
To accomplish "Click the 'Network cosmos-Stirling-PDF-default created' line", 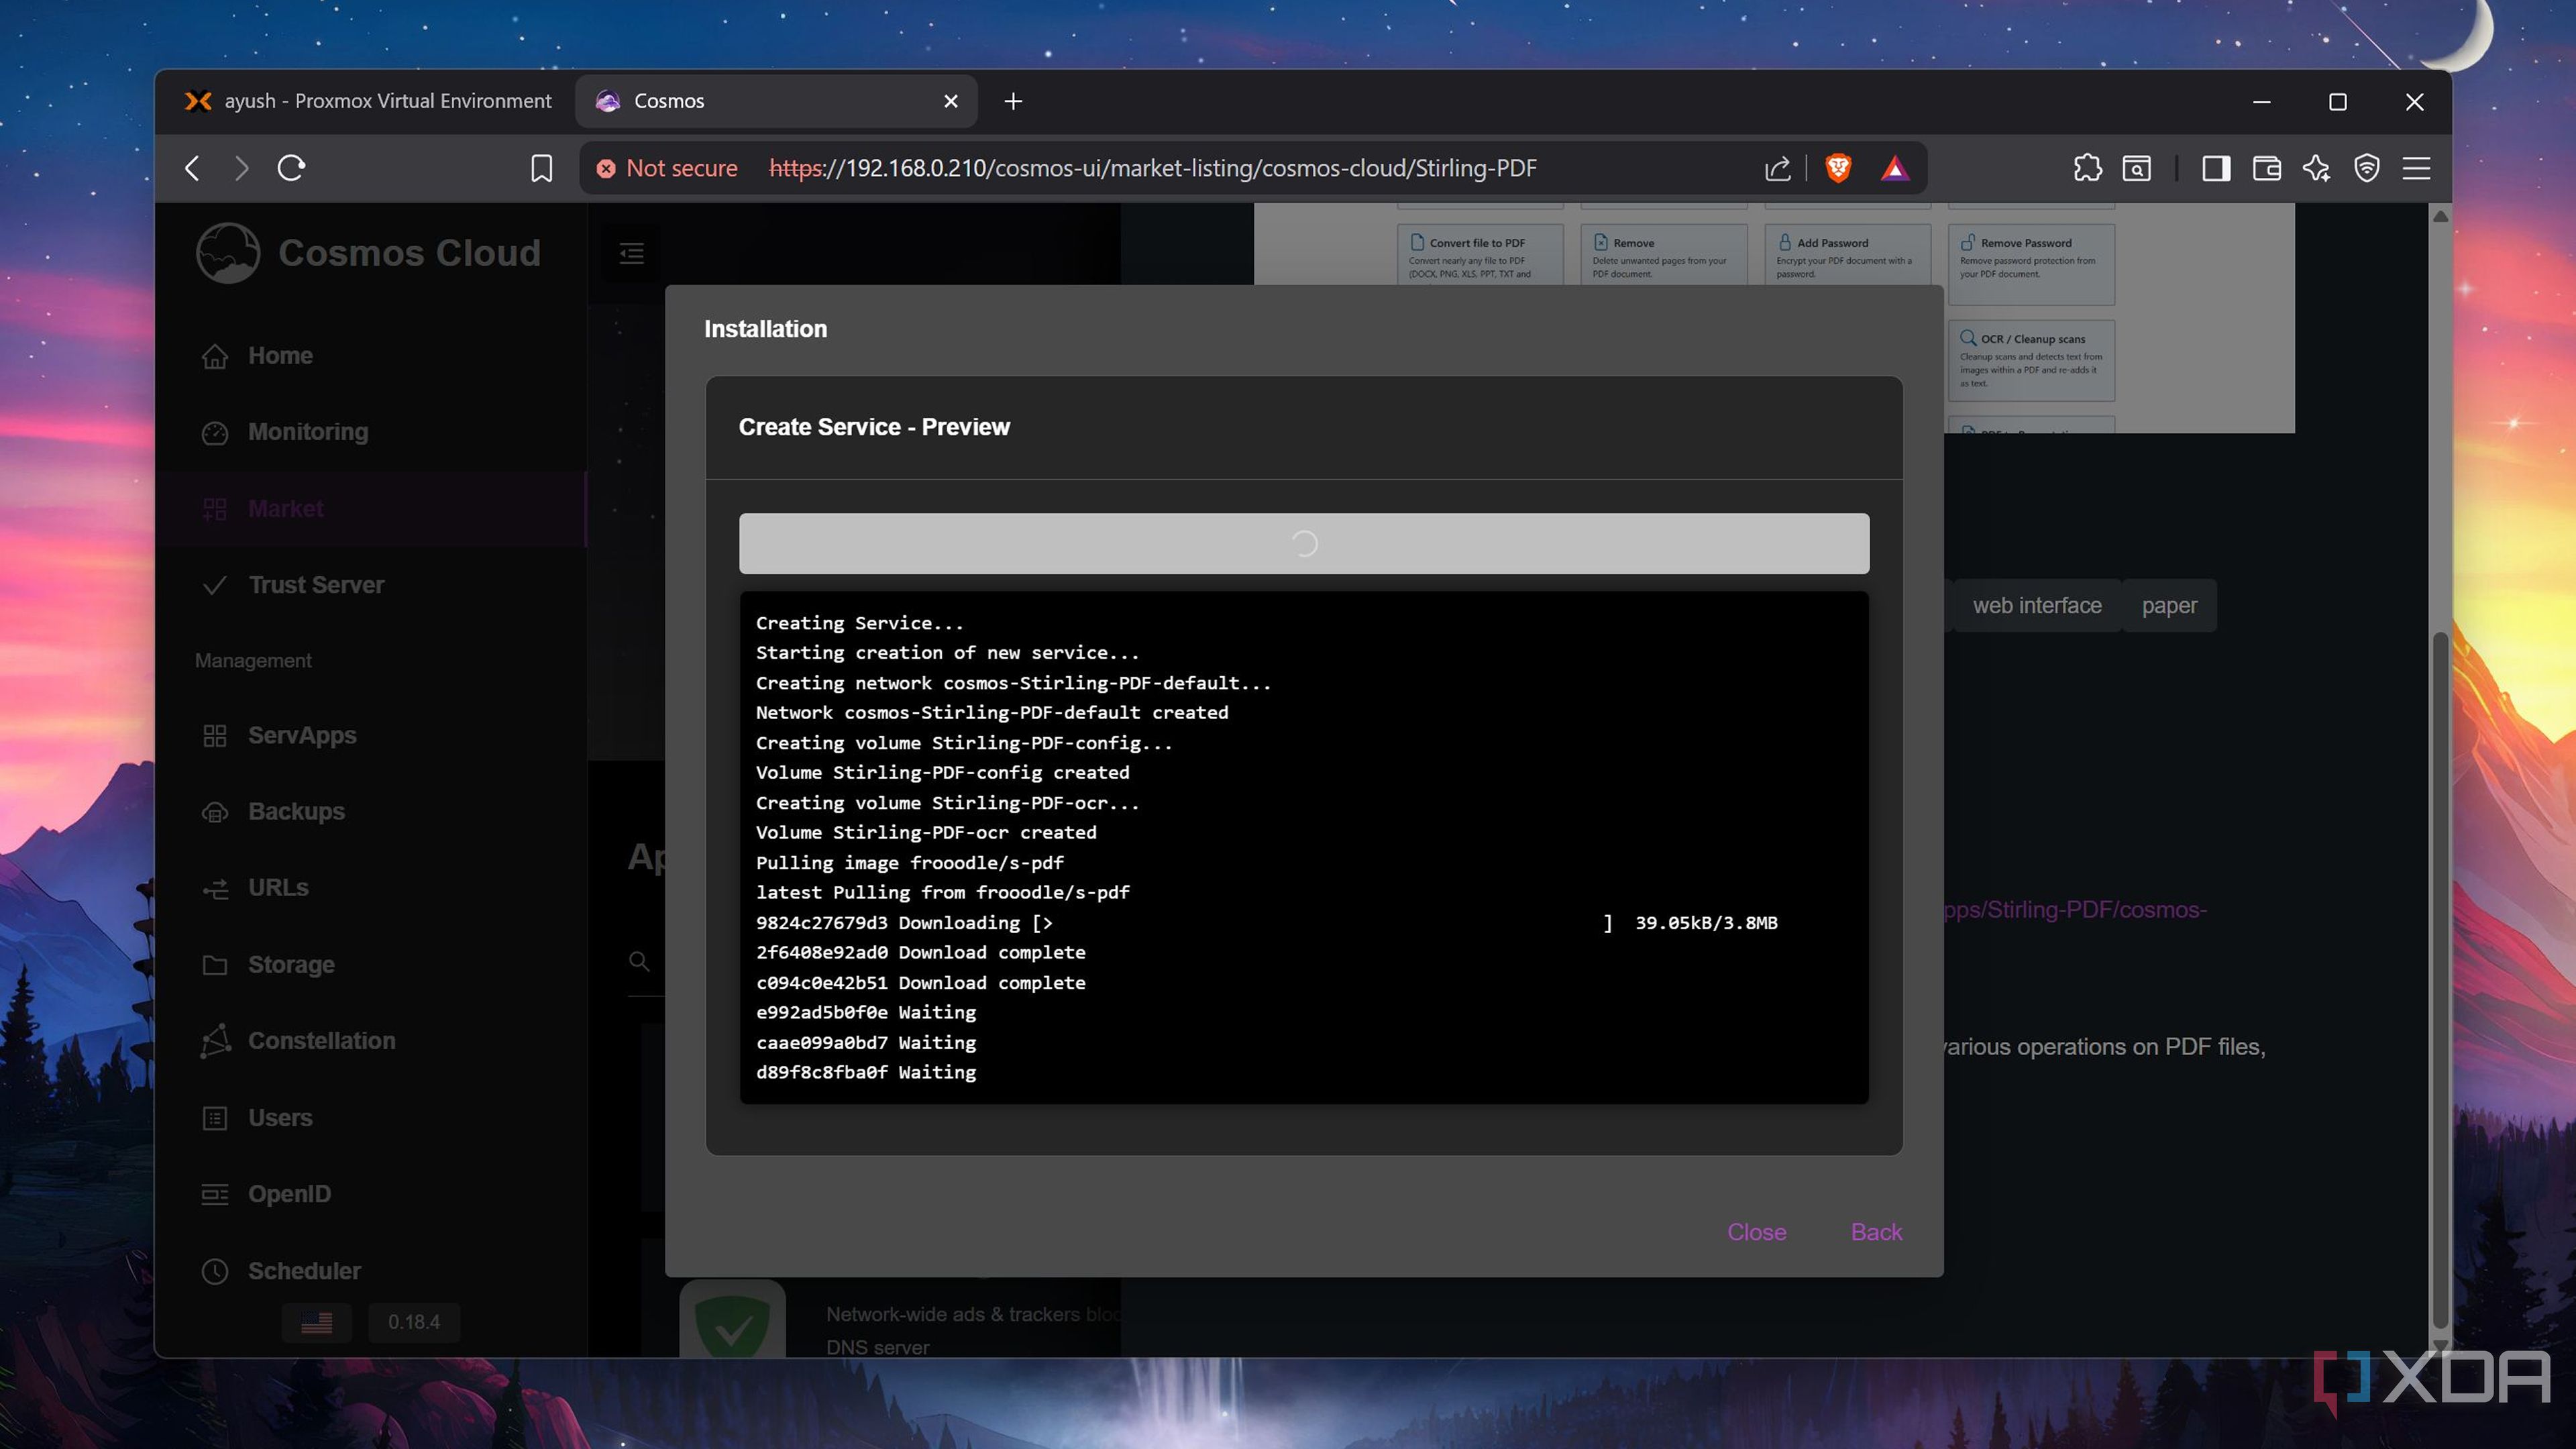I will [x=992, y=713].
